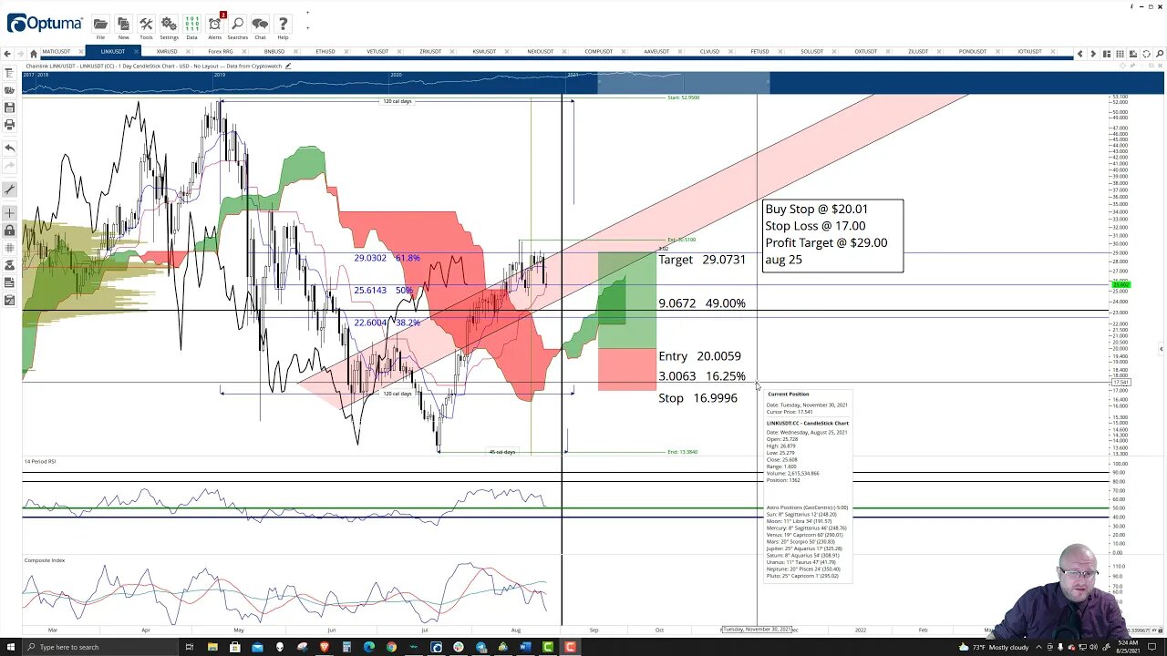Click the Windows Start button
The height and width of the screenshot is (656, 1167).
pos(13,647)
